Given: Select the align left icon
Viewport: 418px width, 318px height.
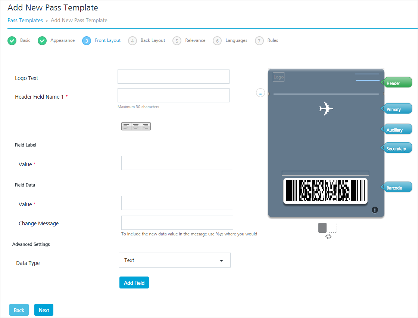Looking at the screenshot, I should [126, 126].
